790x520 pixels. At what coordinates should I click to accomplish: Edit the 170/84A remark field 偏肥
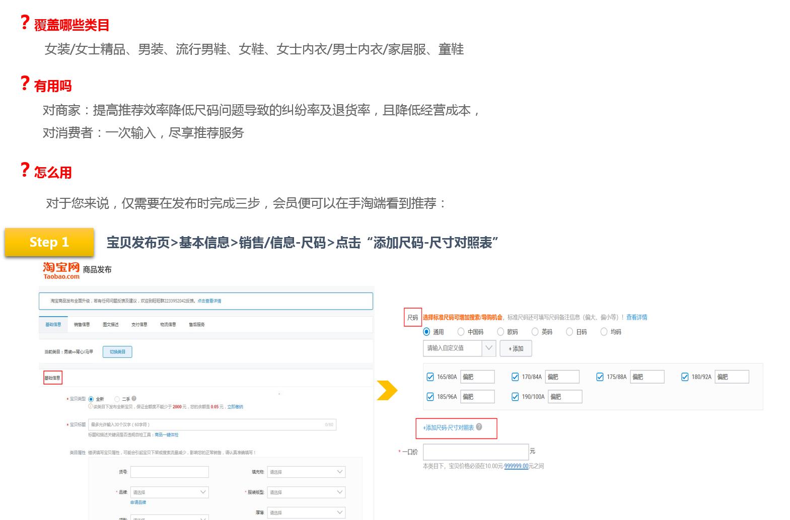coord(562,377)
